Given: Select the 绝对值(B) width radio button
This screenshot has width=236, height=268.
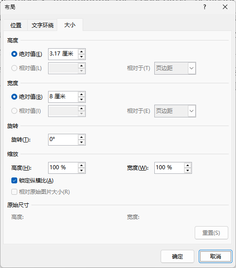Looking at the screenshot, I should [14, 97].
